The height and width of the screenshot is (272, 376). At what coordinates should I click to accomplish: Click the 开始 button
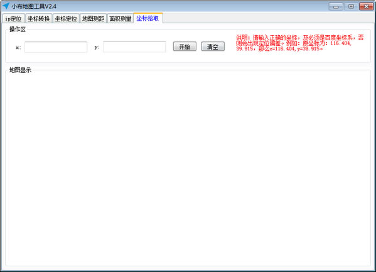point(185,46)
